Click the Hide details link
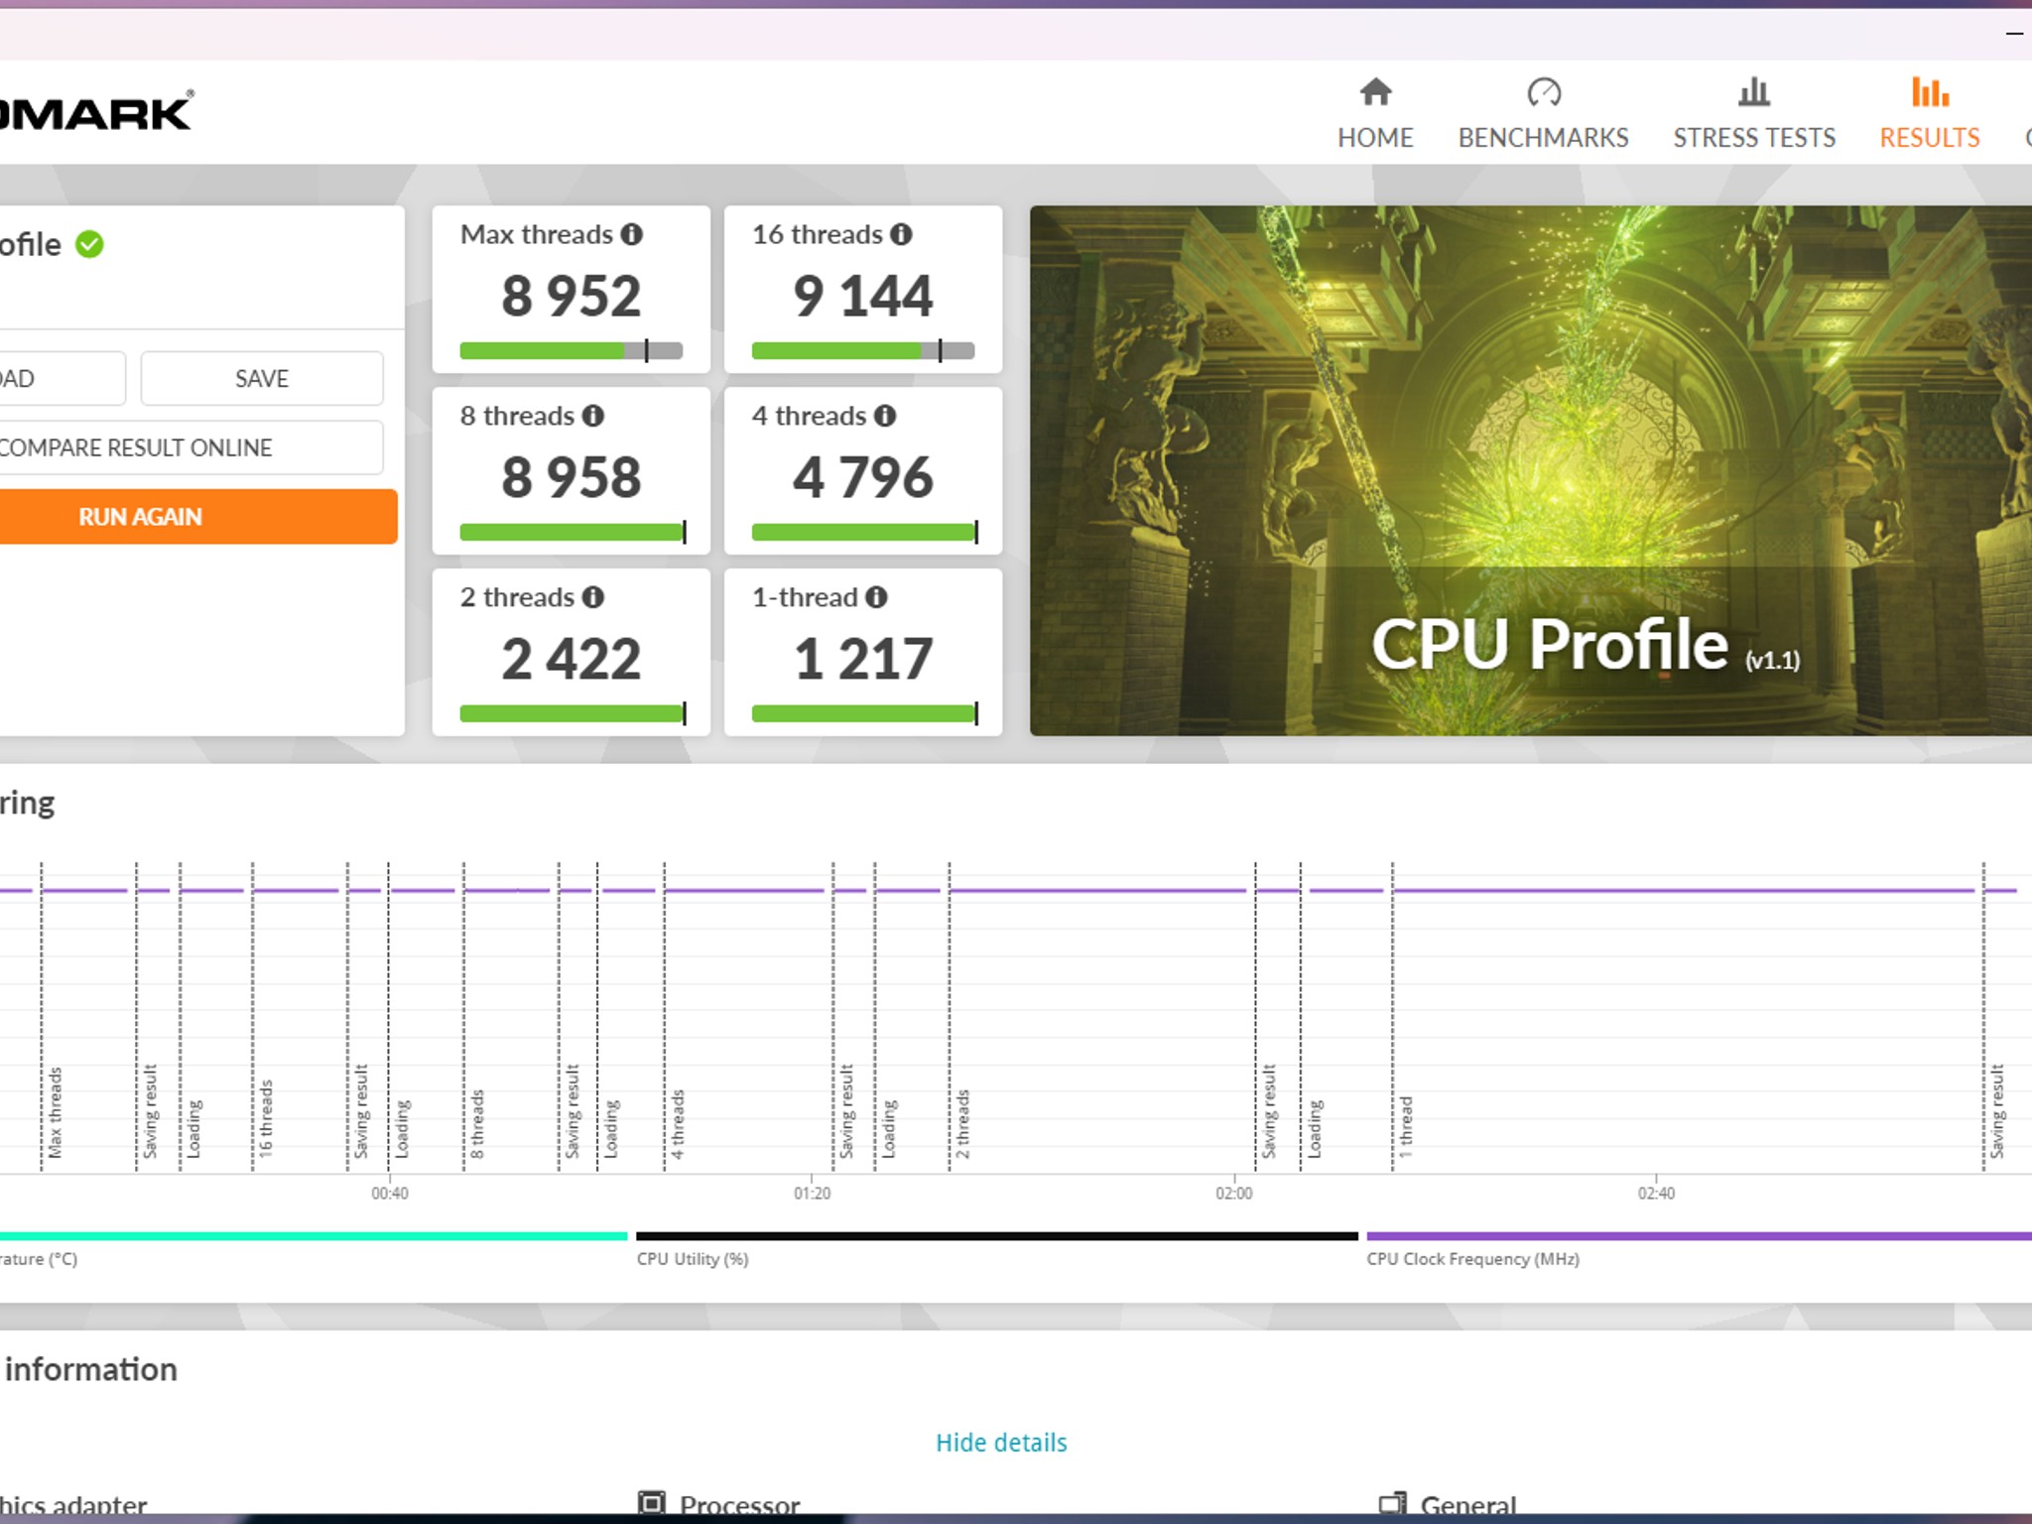Viewport: 2032px width, 1524px height. pyautogui.click(x=1001, y=1442)
